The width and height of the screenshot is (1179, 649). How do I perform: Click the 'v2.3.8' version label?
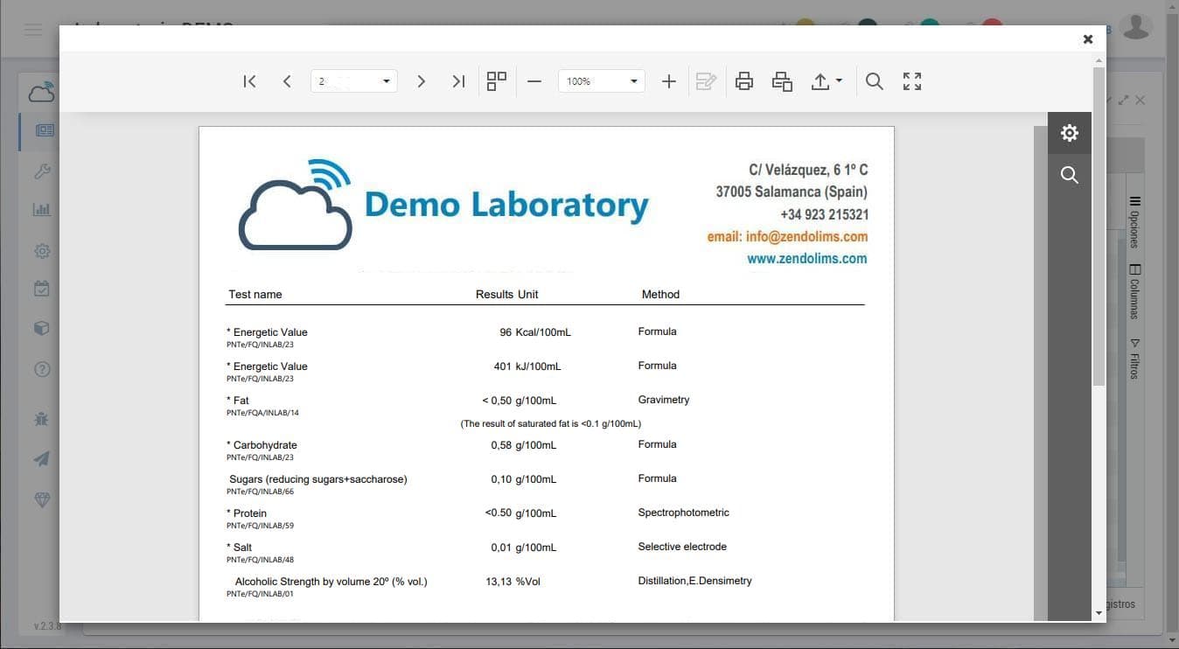[x=47, y=626]
